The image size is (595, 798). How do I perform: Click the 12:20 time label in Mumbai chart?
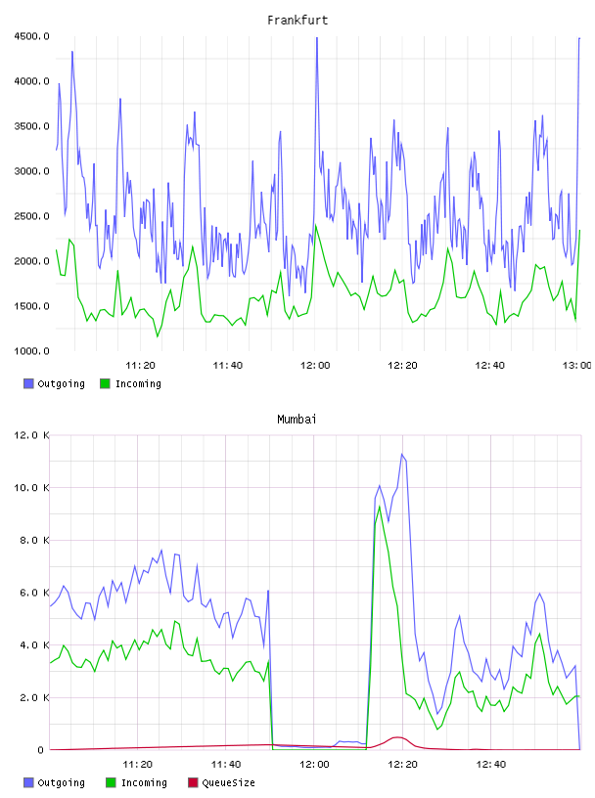pyautogui.click(x=402, y=765)
